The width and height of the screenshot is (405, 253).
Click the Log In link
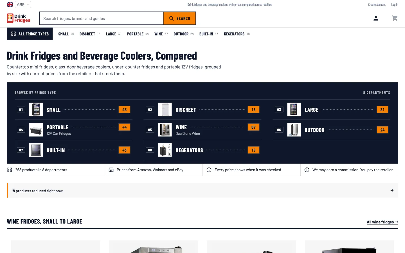click(395, 4)
